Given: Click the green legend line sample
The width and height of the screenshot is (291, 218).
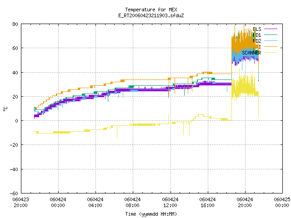Looking at the screenshot, I should tap(271, 35).
